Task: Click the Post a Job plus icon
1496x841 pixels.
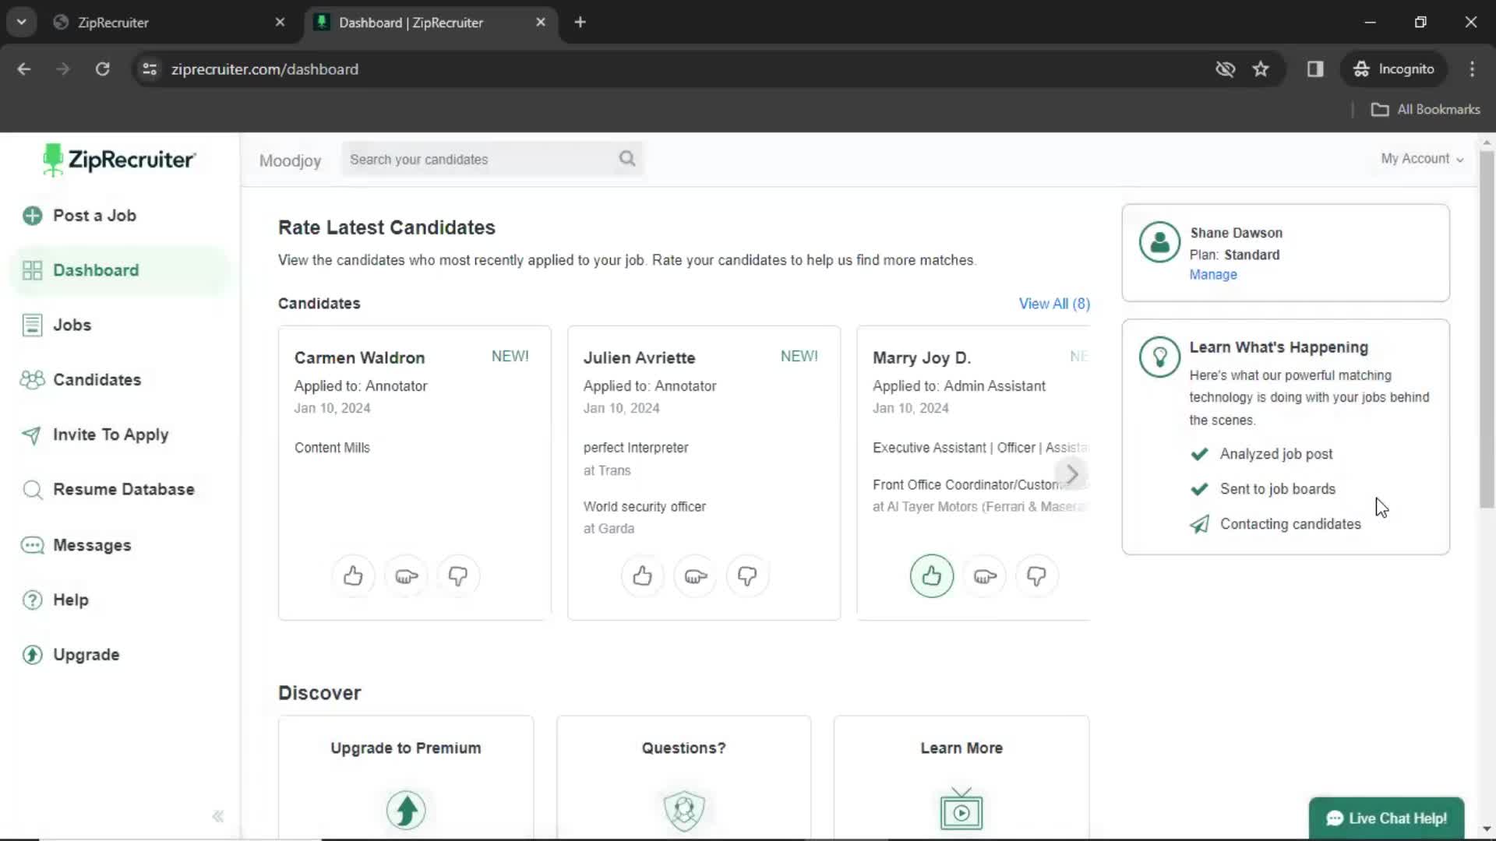Action: pos(32,216)
